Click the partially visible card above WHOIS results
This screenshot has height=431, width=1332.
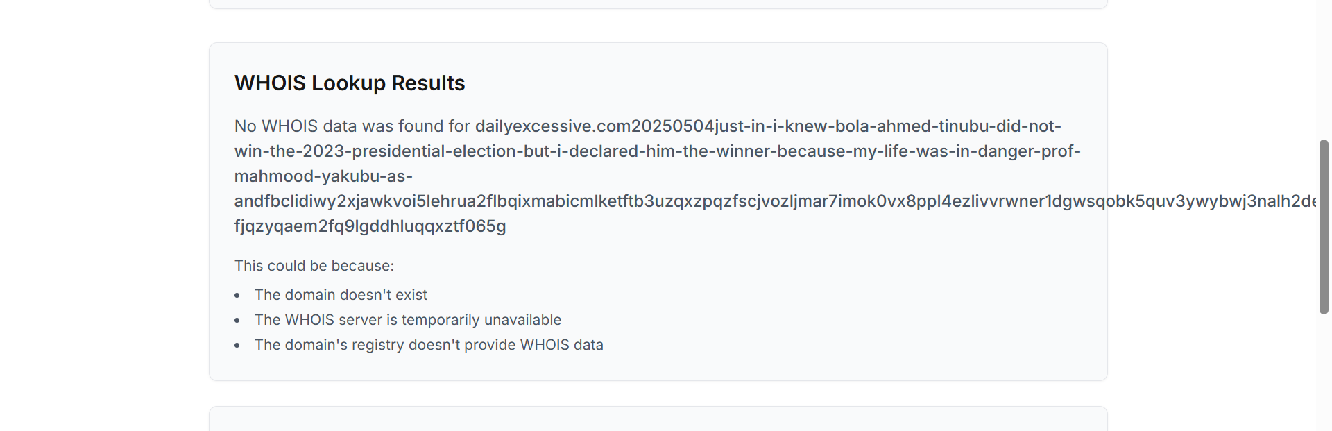(658, 4)
